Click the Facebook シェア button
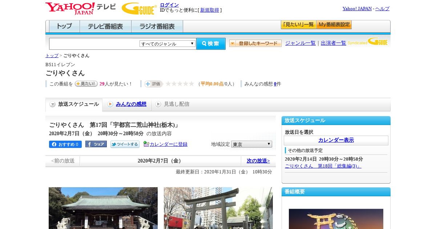This screenshot has height=229, width=436. click(96, 144)
